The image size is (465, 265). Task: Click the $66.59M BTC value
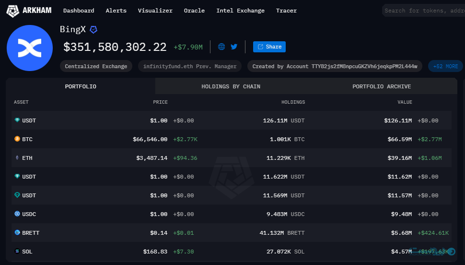(400, 139)
